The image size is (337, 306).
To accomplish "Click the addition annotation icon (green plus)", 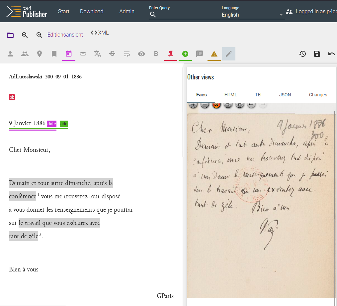I will pos(185,53).
